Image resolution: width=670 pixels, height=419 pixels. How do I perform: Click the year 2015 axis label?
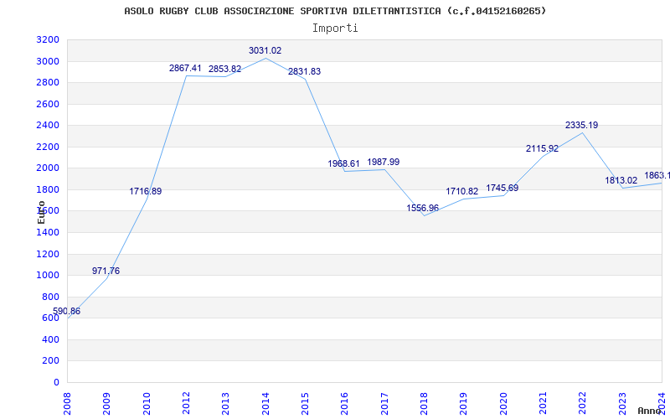coord(305,404)
